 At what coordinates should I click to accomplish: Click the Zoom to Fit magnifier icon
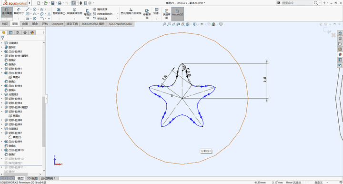tap(164, 24)
